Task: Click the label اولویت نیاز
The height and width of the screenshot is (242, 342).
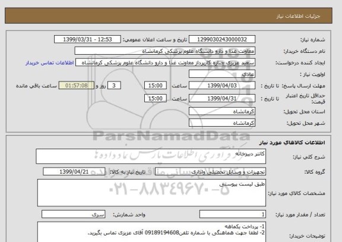Action: tap(312, 74)
